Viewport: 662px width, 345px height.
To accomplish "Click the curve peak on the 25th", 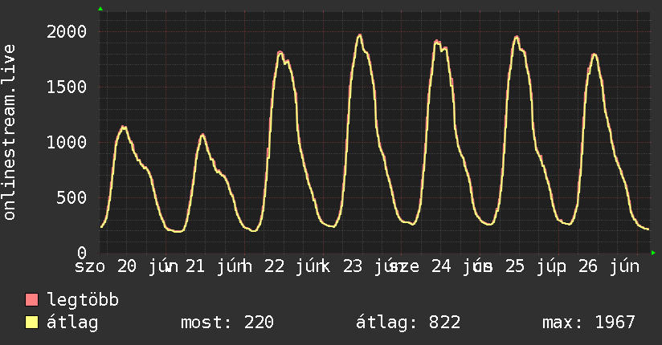I will click(517, 38).
